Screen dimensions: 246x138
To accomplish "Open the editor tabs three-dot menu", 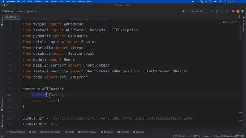I will [x=239, y=17].
